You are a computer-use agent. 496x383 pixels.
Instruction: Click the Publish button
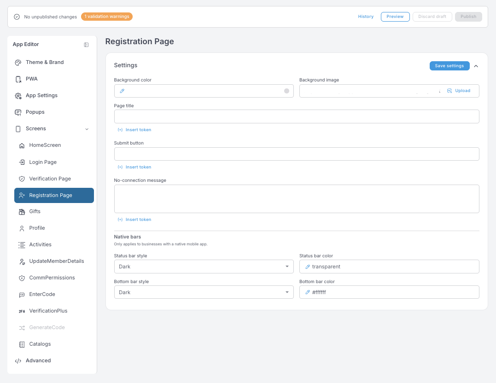pyautogui.click(x=468, y=17)
